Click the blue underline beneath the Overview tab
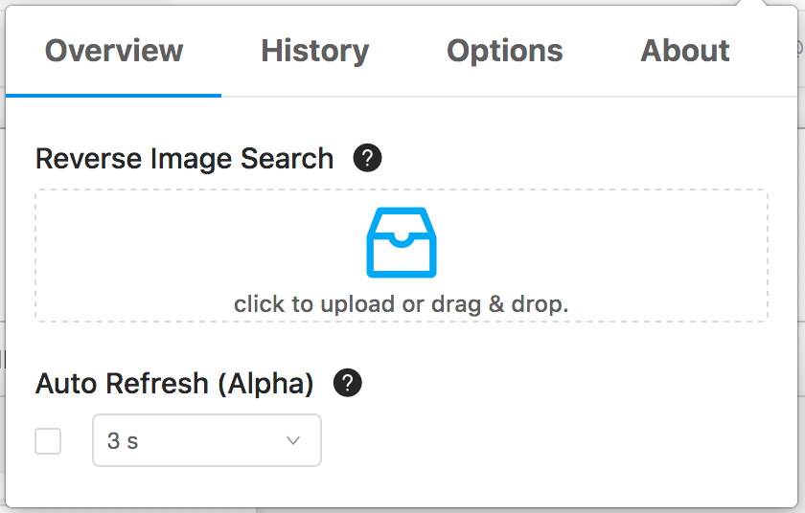Image resolution: width=805 pixels, height=513 pixels. [x=113, y=96]
